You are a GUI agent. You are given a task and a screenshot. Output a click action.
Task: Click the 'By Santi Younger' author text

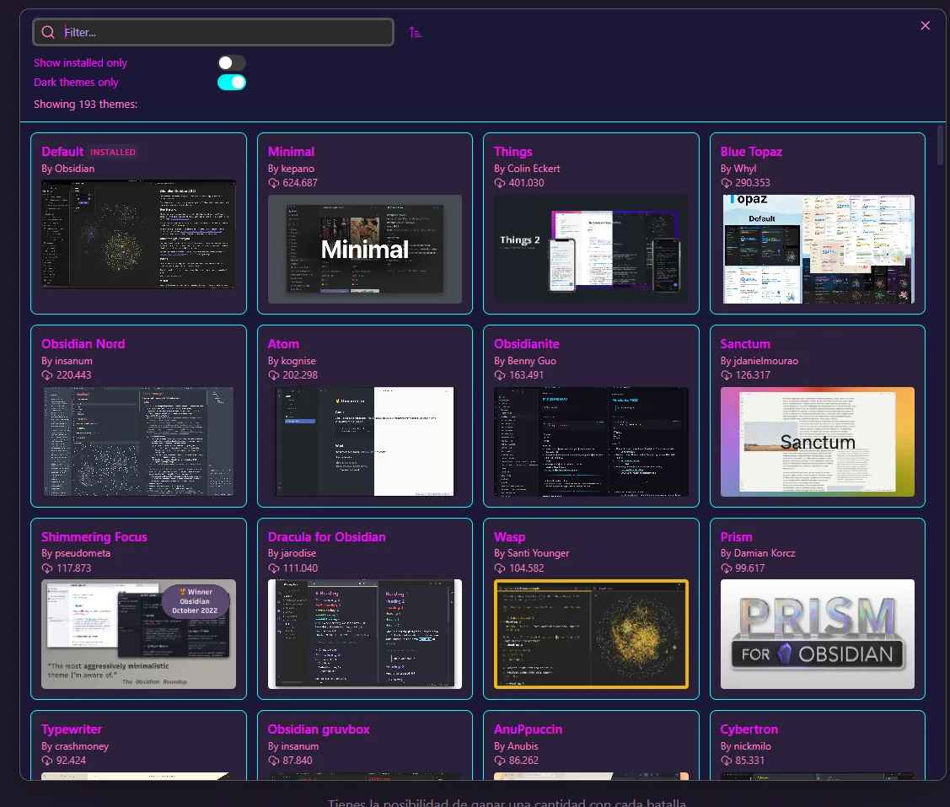coord(531,553)
